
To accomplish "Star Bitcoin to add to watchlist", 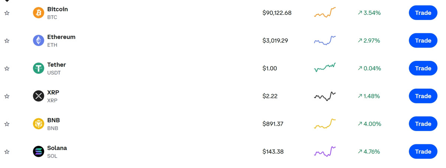I will click(x=7, y=13).
